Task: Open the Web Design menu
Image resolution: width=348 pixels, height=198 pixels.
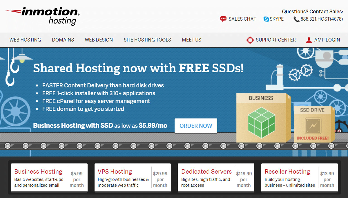Action: pyautogui.click(x=99, y=40)
